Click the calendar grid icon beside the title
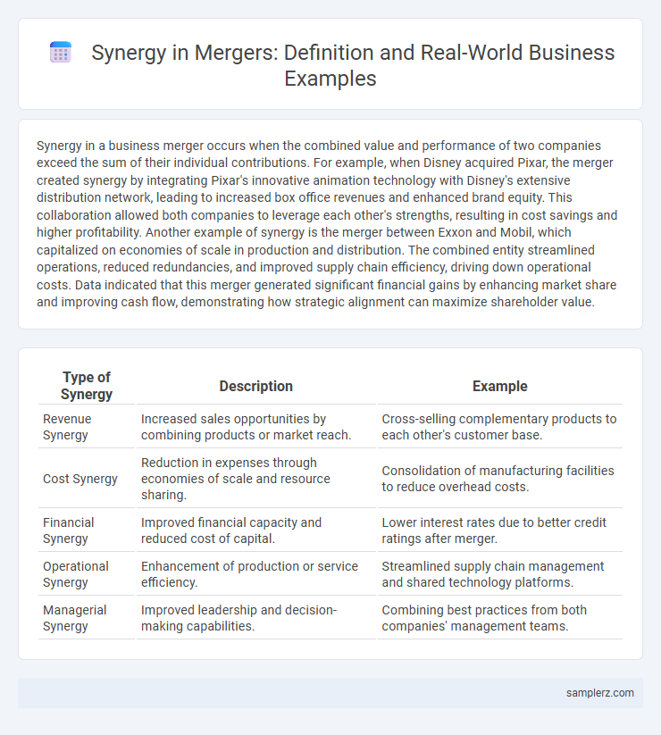 pos(61,52)
